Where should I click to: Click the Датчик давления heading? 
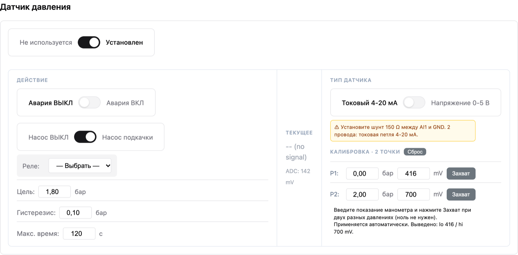tap(35, 7)
